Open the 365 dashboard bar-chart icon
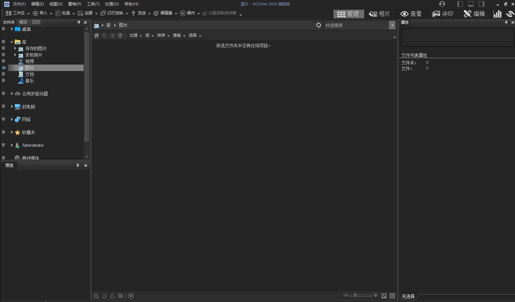The image size is (515, 302). coord(497,14)
